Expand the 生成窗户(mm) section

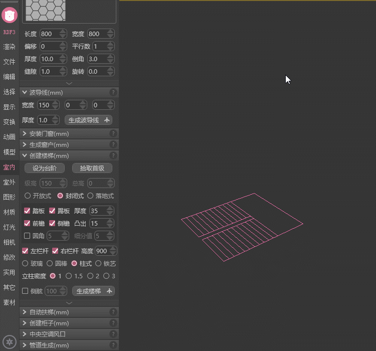(25, 145)
